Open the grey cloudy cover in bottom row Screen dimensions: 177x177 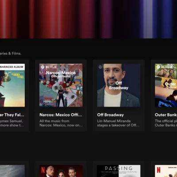click(x=12, y=171)
